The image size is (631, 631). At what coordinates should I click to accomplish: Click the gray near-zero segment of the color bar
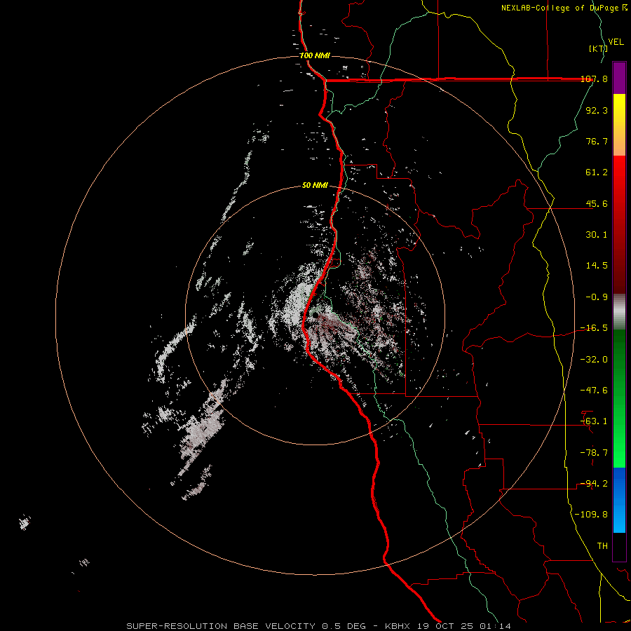pyautogui.click(x=619, y=312)
